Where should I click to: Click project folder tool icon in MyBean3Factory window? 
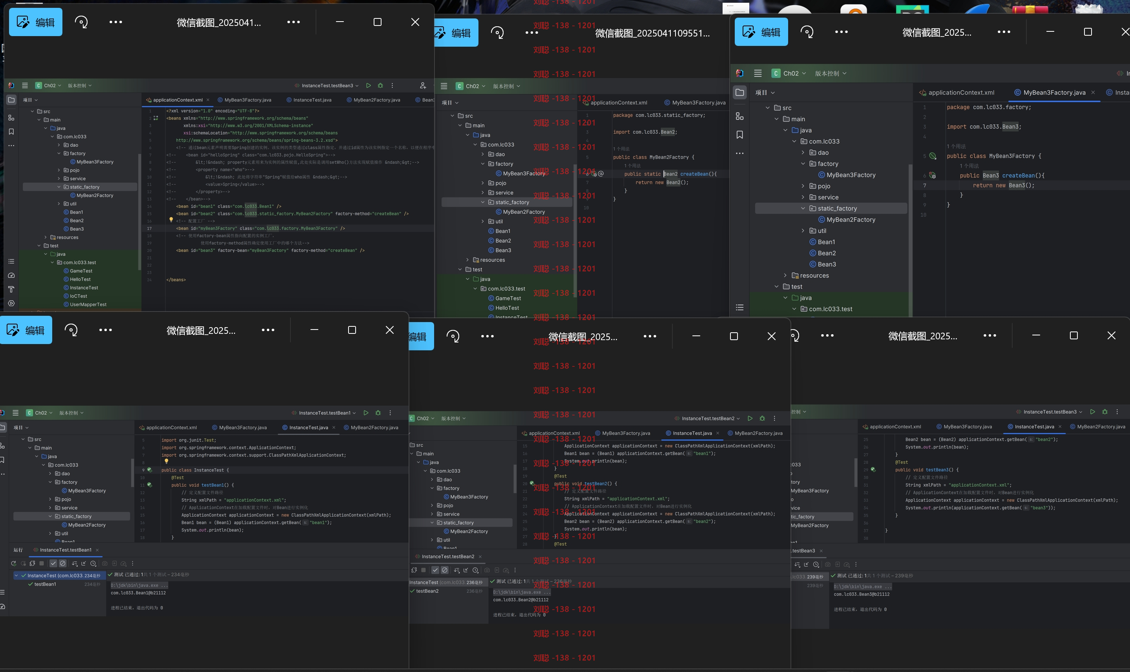[x=740, y=92]
